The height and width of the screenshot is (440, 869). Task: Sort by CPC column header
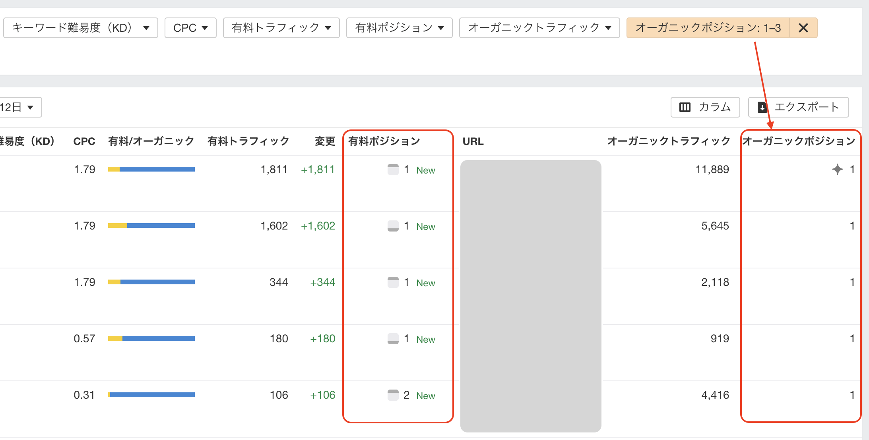(x=84, y=141)
